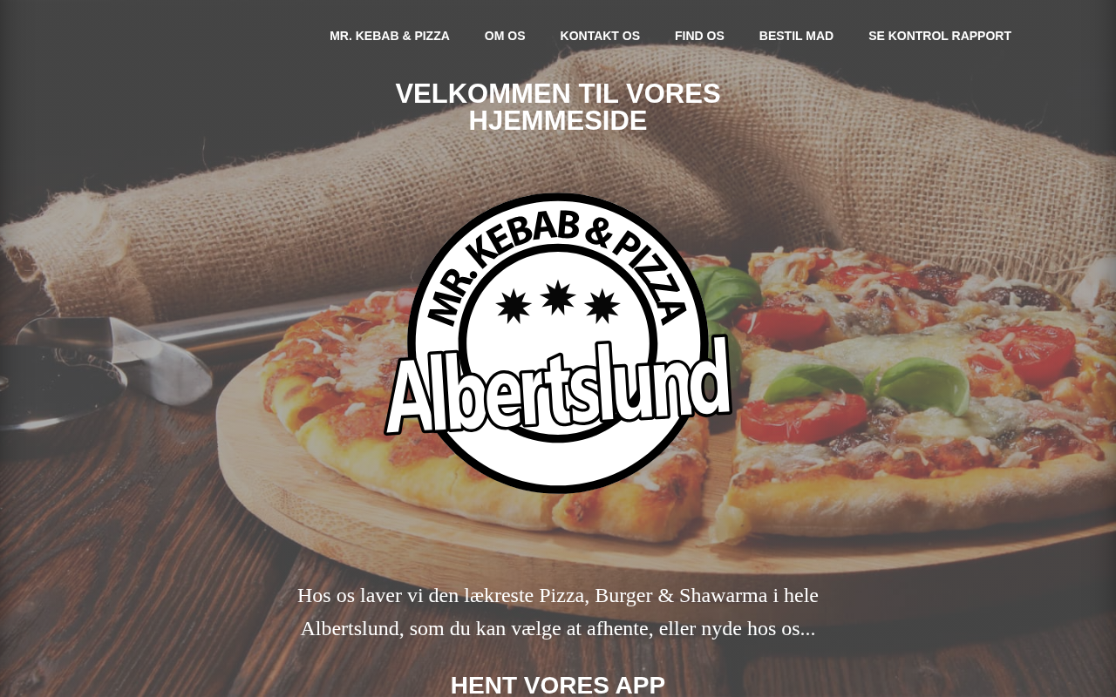Open the KONTAKT OS navigation link
Viewport: 1116px width, 697px height.
(600, 36)
